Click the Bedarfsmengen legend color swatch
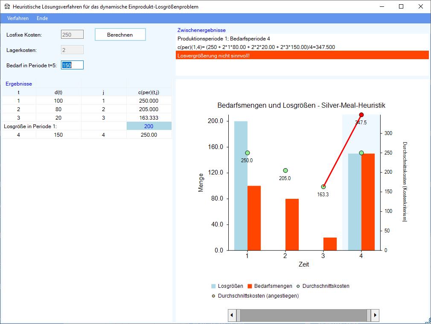The width and height of the screenshot is (431, 324). pos(250,286)
